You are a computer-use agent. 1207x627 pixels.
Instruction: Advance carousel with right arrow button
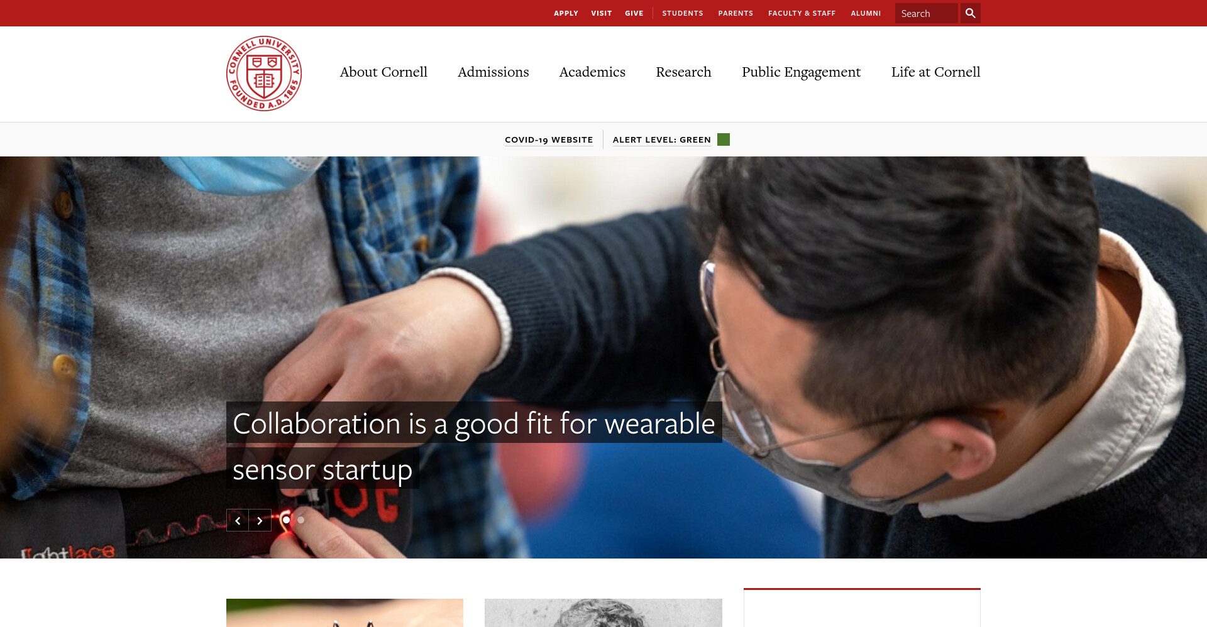(x=260, y=520)
